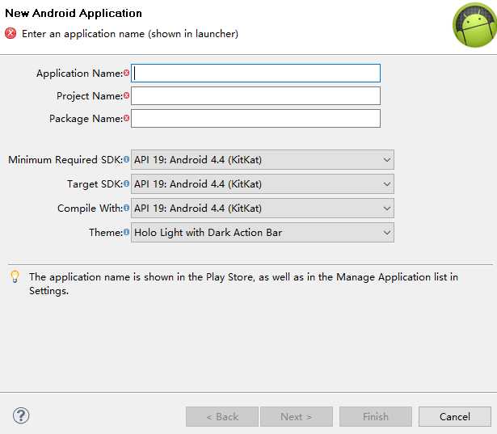
Task: Click the 'Minimum Required SDK:' label
Action: point(65,159)
